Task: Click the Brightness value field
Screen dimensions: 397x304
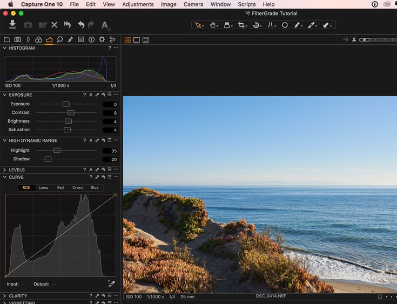Action: click(x=110, y=121)
